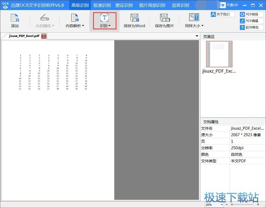
Task: Switch to the 极速识别 tab
Action: [x=102, y=5]
